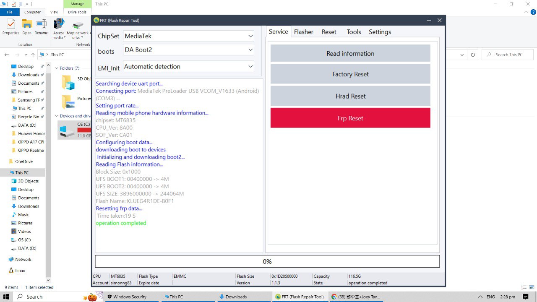537x302 pixels.
Task: Select OneDrive in navigation pane
Action: click(24, 161)
